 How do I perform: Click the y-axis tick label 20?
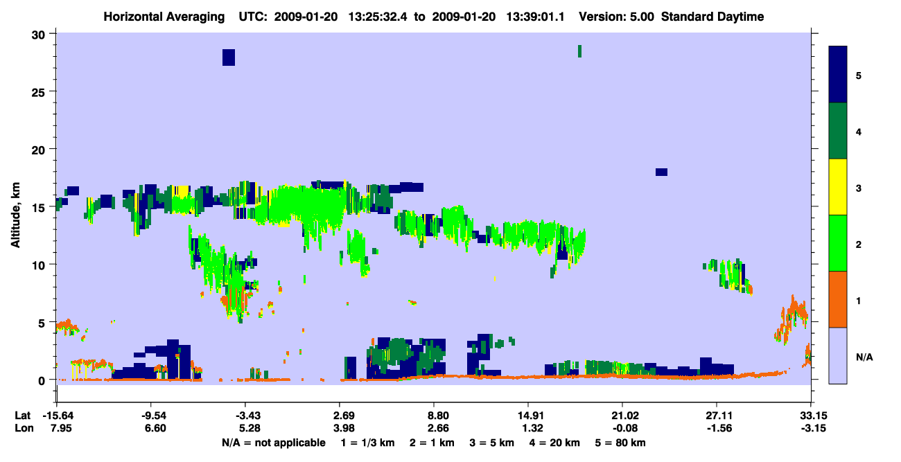click(40, 150)
